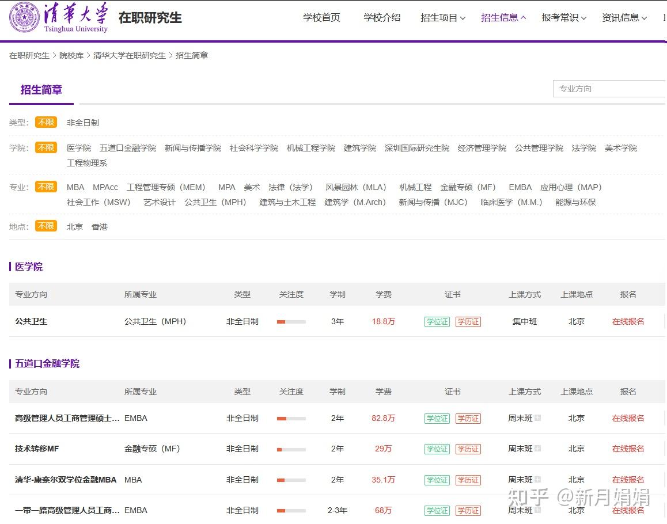Image resolution: width=667 pixels, height=524 pixels.
Task: Expand the 周末班 plus icon in 82.8万 EMBA row
Action: [537, 417]
